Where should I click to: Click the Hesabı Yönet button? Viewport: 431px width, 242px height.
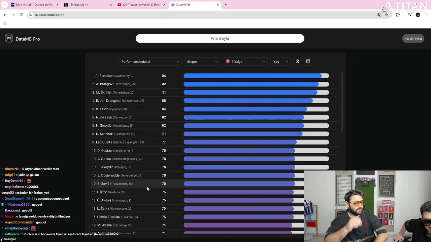(413, 38)
